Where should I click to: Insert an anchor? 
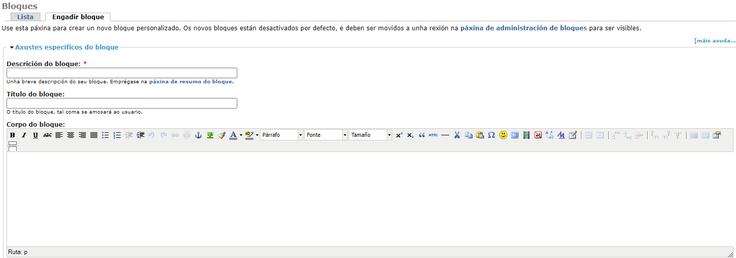click(198, 135)
